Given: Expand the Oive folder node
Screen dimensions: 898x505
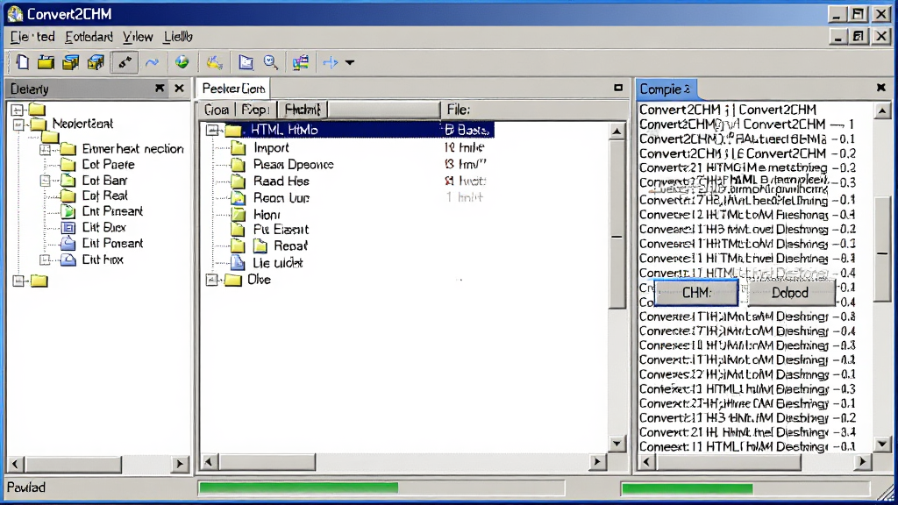Looking at the screenshot, I should [212, 280].
